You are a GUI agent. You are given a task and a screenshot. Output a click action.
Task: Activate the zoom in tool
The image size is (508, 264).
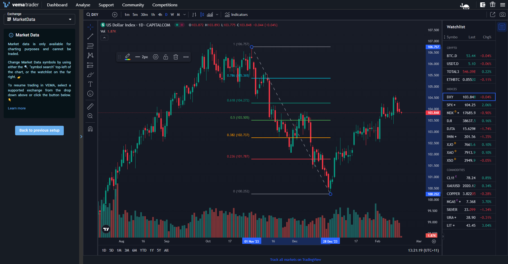coord(90,116)
